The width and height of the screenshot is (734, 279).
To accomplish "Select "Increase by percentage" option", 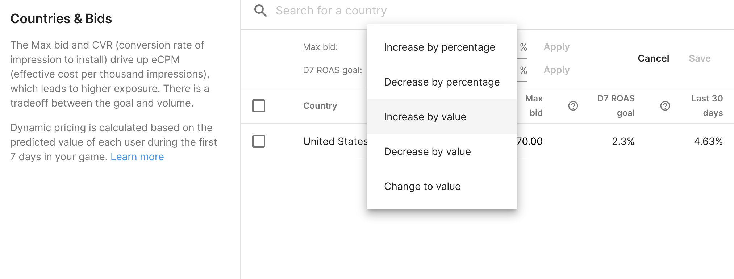I will (x=439, y=47).
